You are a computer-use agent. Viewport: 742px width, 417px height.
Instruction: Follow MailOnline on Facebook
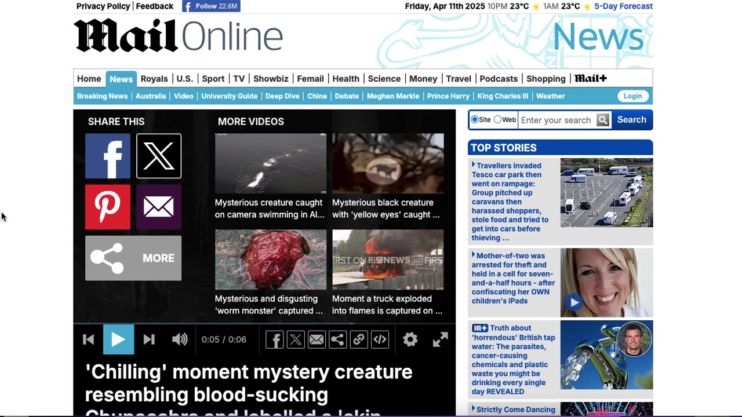[211, 6]
